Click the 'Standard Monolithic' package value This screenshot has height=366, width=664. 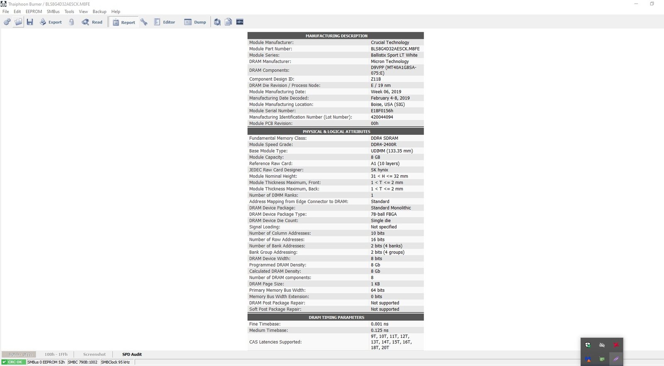391,208
